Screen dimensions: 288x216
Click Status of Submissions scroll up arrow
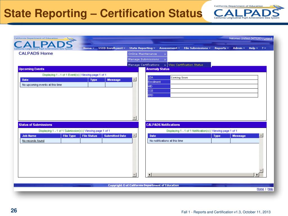point(134,135)
